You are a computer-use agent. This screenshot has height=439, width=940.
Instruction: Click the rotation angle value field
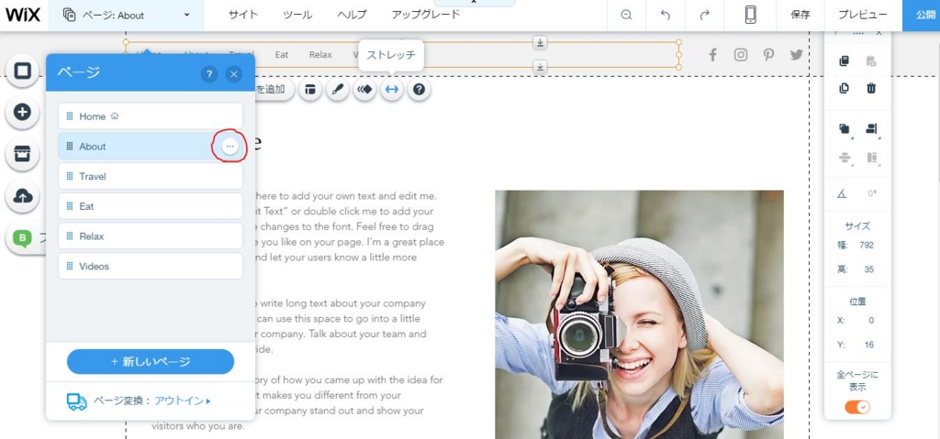(872, 193)
